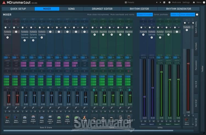Expand the Cymbals side panel
Screen dimensions: 206x135
pos(196,47)
